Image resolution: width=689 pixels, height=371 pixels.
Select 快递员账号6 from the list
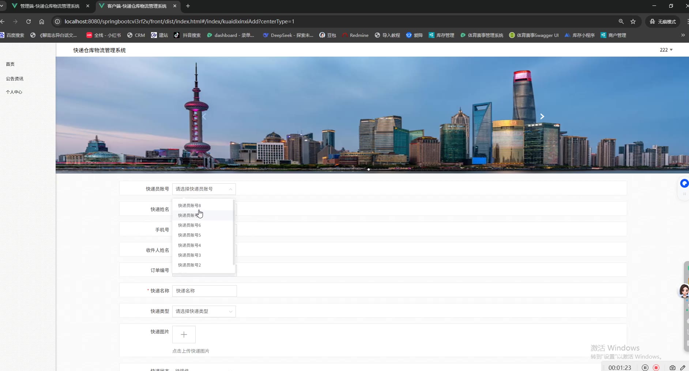pyautogui.click(x=189, y=225)
